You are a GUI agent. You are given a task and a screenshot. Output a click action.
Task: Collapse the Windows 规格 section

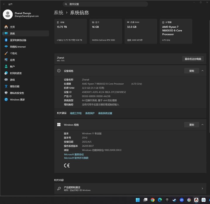coord(202,125)
